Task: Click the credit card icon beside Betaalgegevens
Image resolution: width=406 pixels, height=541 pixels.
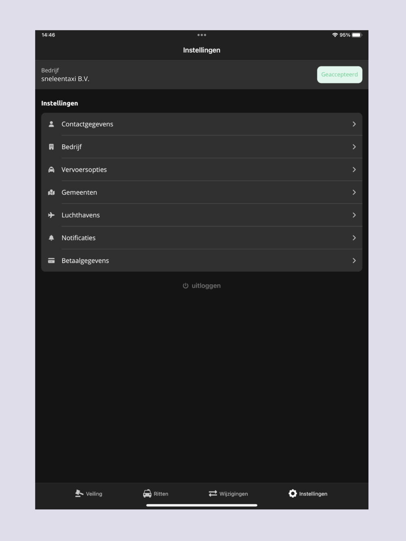Action: 51,260
